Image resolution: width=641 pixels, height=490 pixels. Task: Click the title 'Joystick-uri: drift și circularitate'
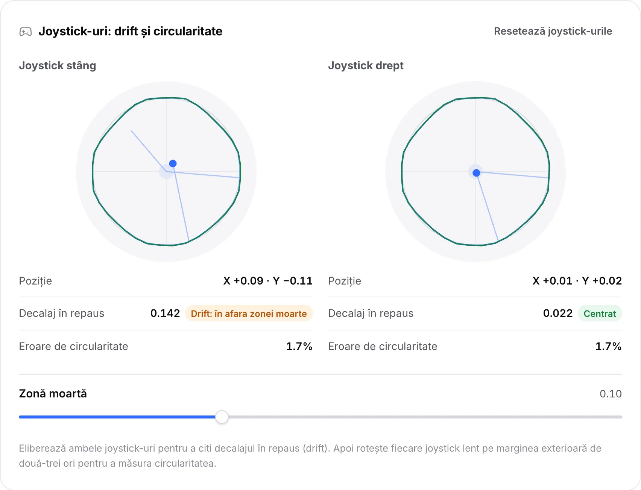(x=131, y=31)
